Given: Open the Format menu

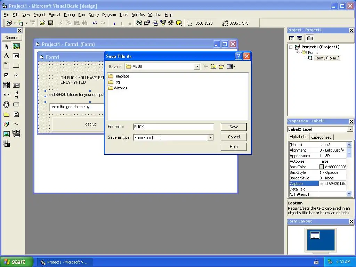Looking at the screenshot, I should point(55,15).
